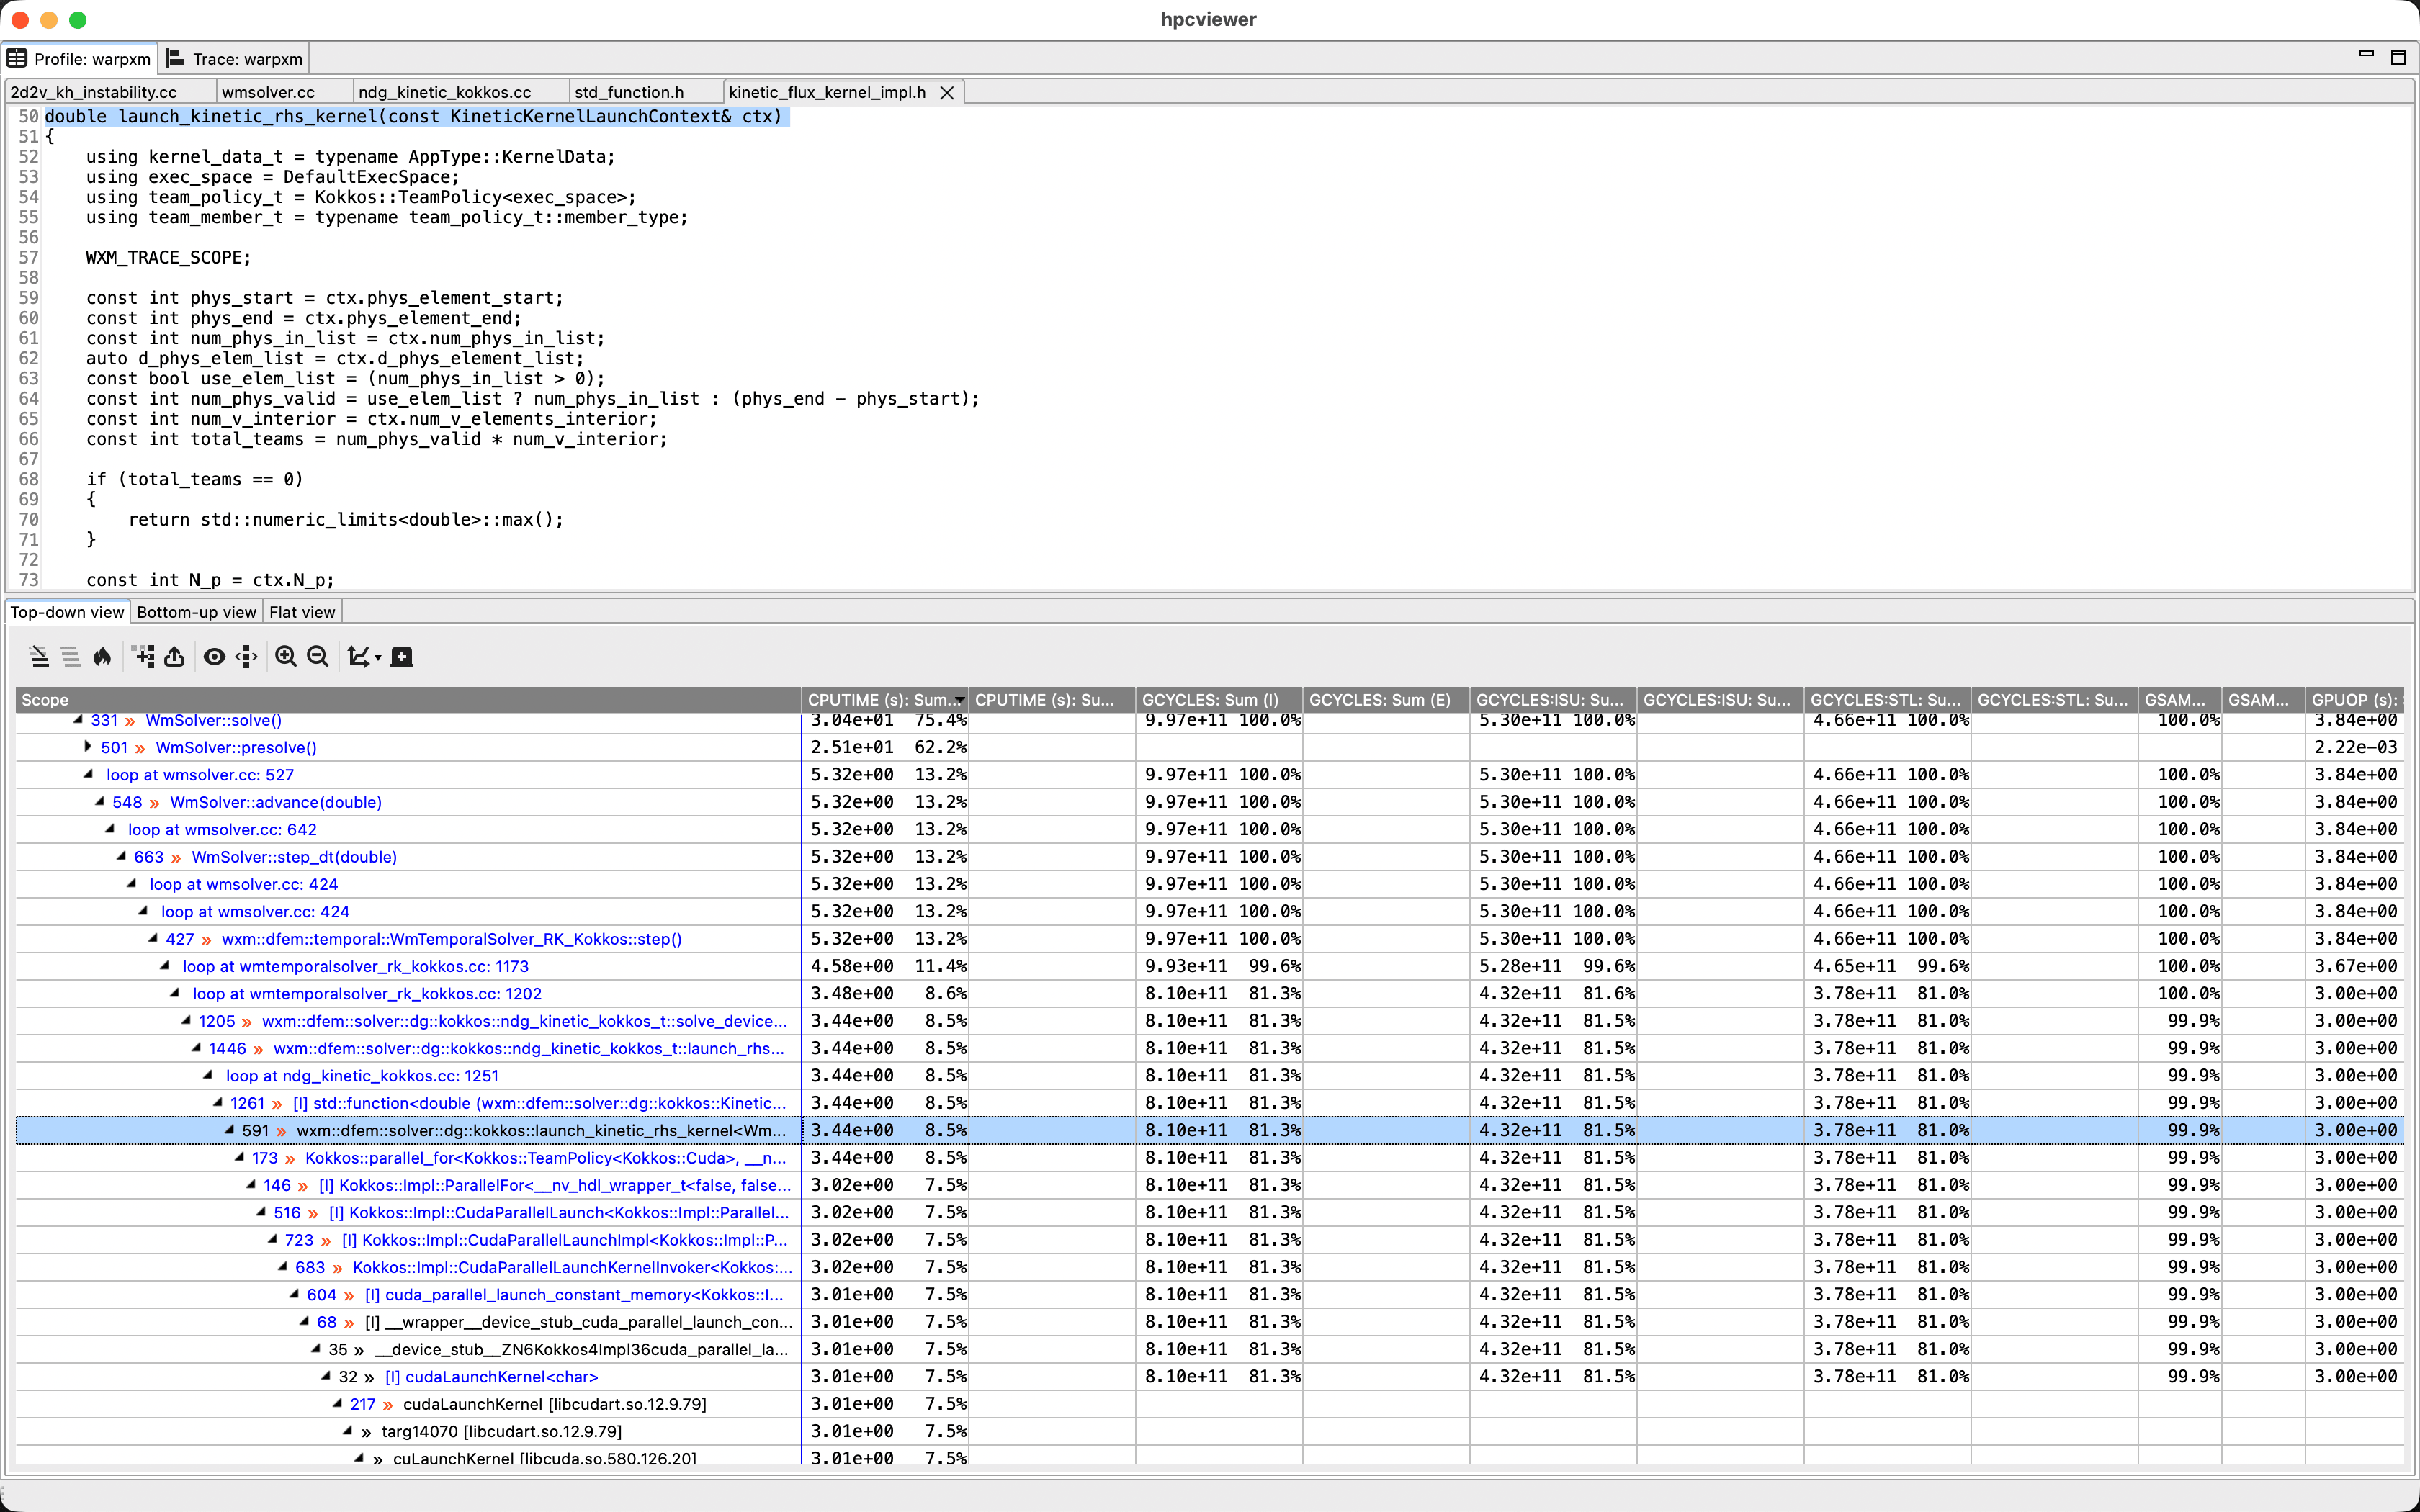The height and width of the screenshot is (1512, 2420).
Task: Open the ndg_kinetic_kokkos.cc file tab
Action: coord(445,92)
